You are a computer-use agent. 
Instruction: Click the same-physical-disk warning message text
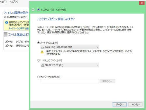tap(89, 53)
